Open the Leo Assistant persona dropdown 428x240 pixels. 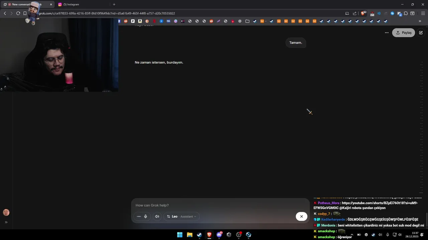[x=182, y=216]
